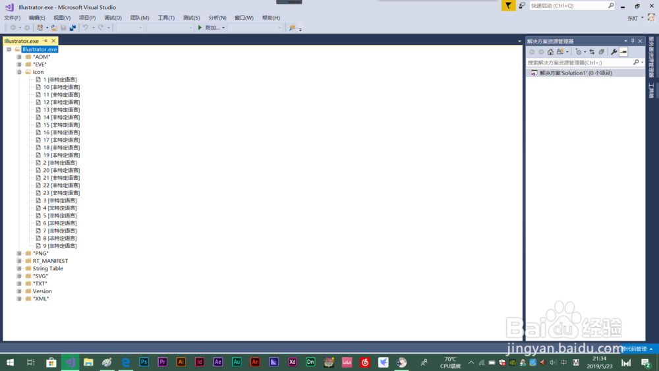
Task: Select the Illustrator.exe document tab
Action: (x=22, y=41)
